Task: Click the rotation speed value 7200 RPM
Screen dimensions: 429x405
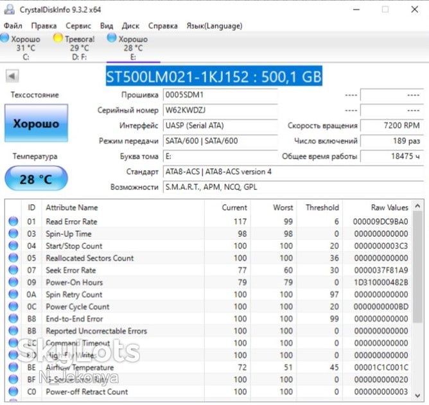Action: coord(392,126)
